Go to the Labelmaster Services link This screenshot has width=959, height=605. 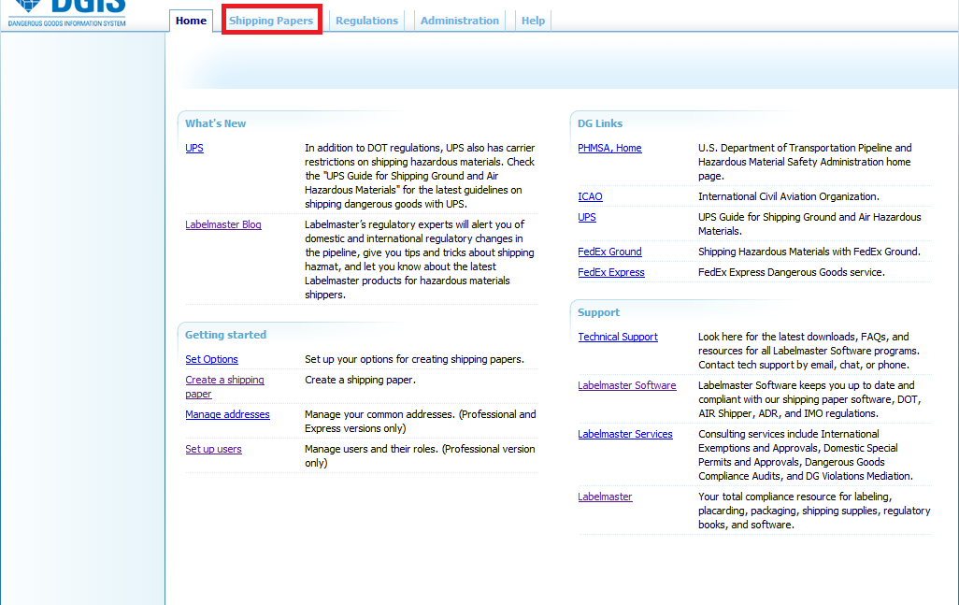click(x=625, y=434)
